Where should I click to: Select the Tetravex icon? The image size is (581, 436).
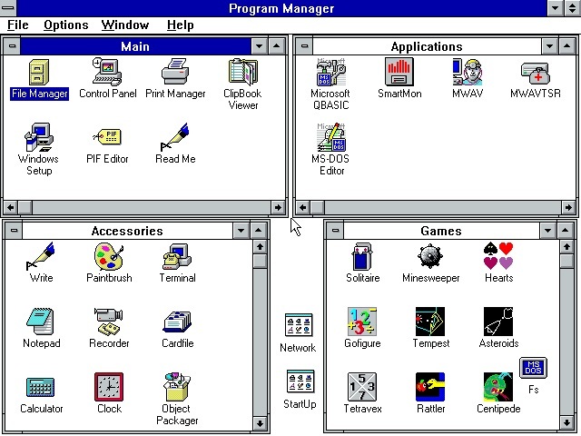tap(362, 387)
